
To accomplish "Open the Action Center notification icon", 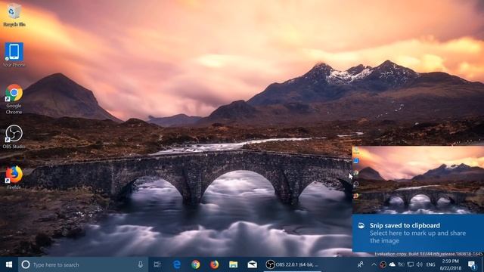I will (472, 264).
